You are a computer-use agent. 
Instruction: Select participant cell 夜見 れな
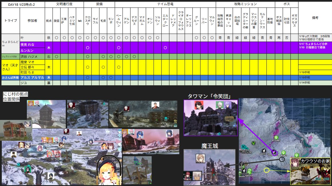coord(32,45)
